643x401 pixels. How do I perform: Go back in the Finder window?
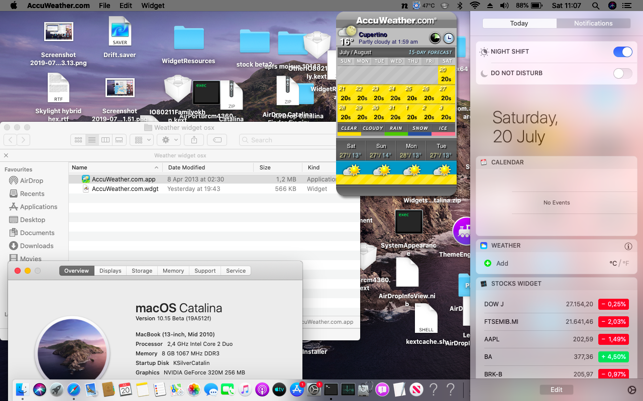(x=11, y=140)
